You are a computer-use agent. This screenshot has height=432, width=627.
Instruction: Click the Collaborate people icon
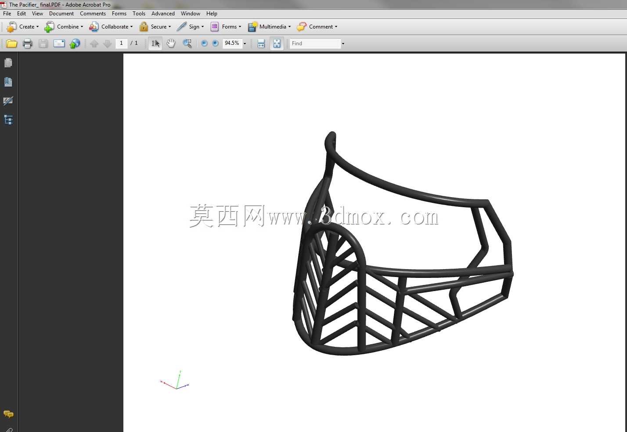pos(94,27)
